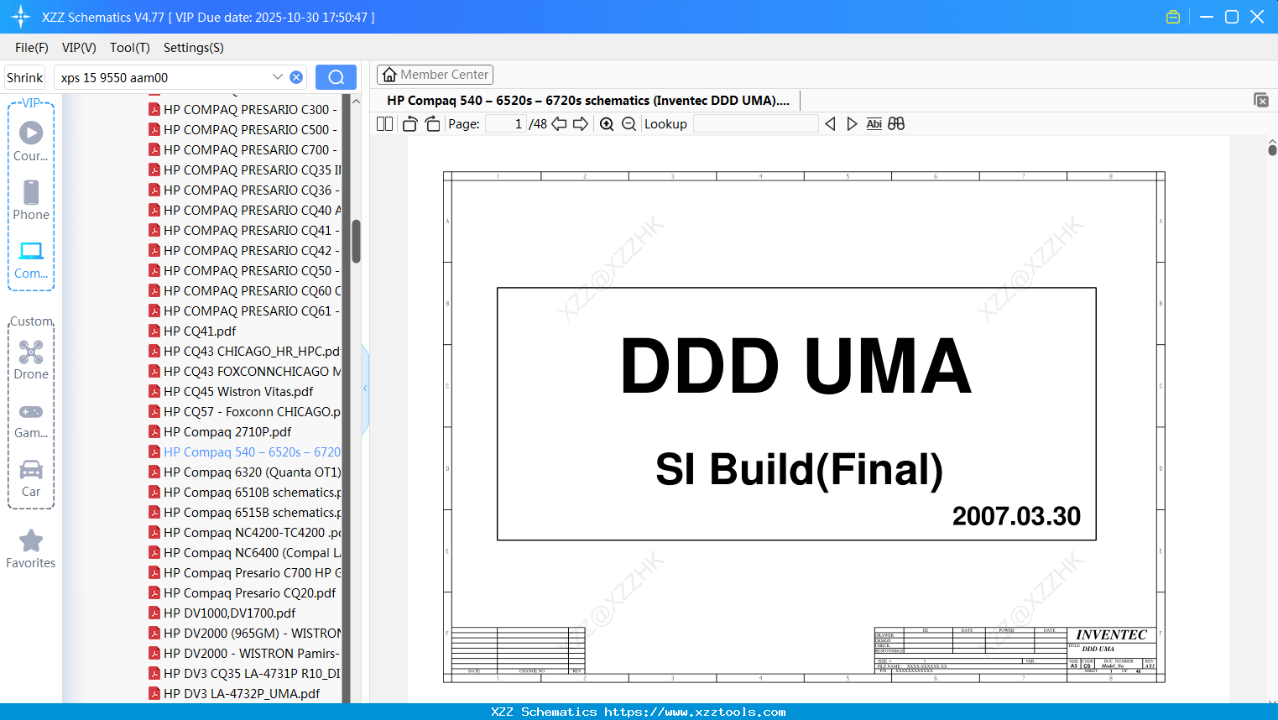Viewport: 1278px width, 720px height.
Task: Toggle match whole word (Abi) icon
Action: 874,124
